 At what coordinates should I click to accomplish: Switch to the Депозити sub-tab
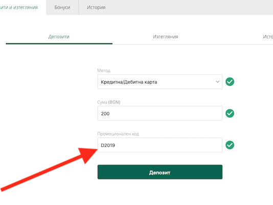[x=59, y=37]
